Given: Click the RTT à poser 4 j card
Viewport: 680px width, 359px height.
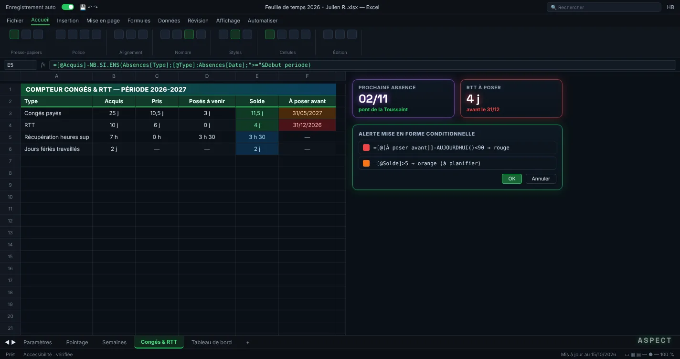Looking at the screenshot, I should [511, 98].
